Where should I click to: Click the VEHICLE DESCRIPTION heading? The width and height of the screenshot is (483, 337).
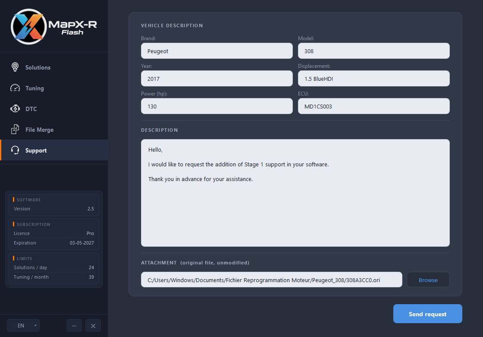172,25
